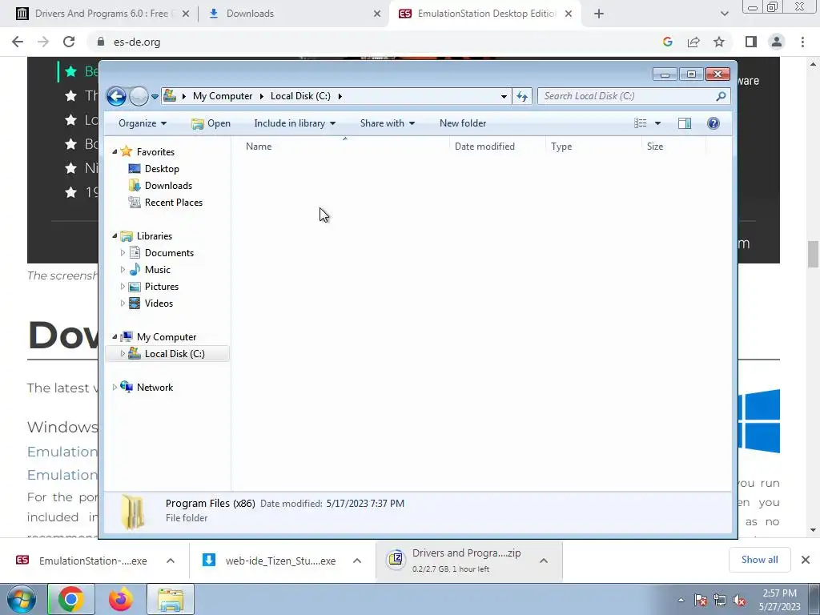820x615 pixels.
Task: Open the Organize menu
Action: coord(143,123)
